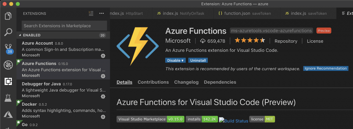Open the Debug view icon
353x129 pixels.
(x=8, y=66)
